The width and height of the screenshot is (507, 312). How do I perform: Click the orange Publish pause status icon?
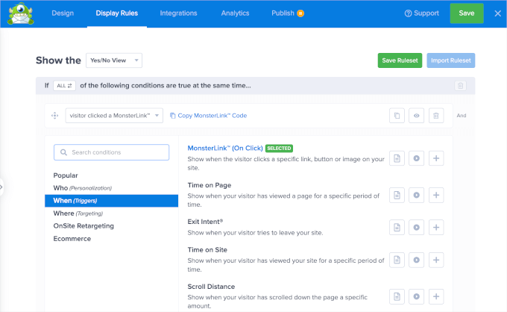(x=300, y=13)
